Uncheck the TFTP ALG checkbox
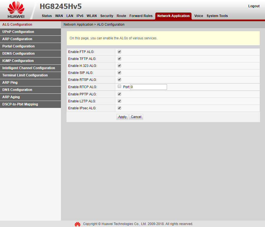This screenshot has width=265, height=227. pos(119,59)
